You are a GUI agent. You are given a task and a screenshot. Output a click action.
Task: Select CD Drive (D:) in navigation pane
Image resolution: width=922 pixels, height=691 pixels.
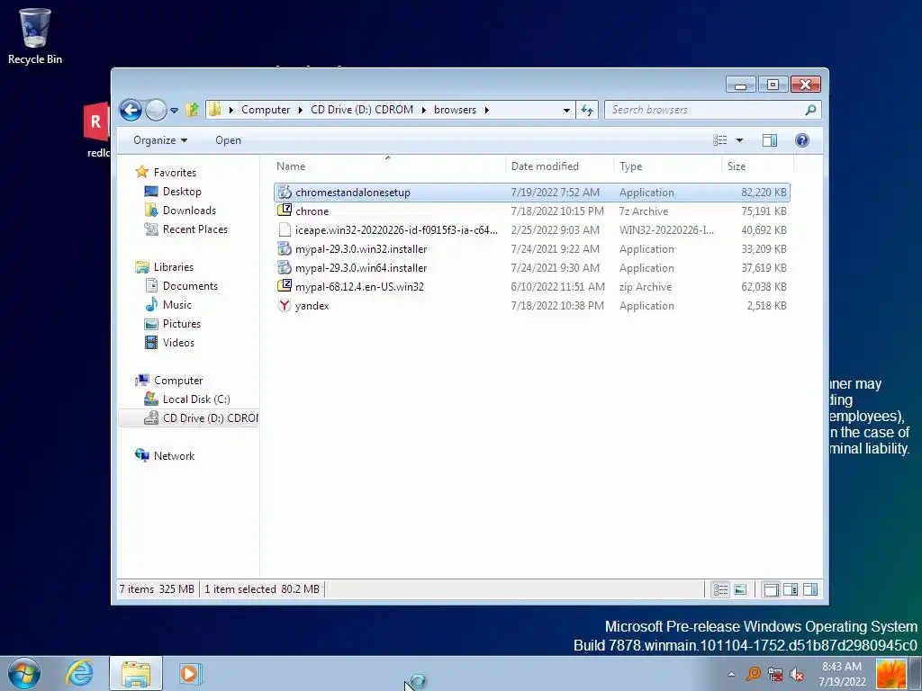point(189,417)
